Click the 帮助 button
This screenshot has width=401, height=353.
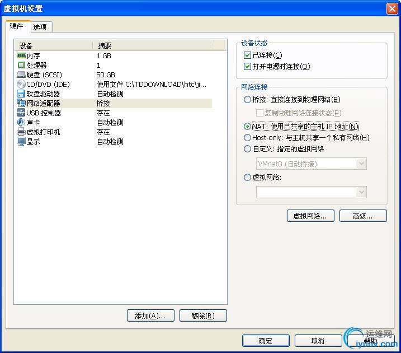(x=371, y=341)
